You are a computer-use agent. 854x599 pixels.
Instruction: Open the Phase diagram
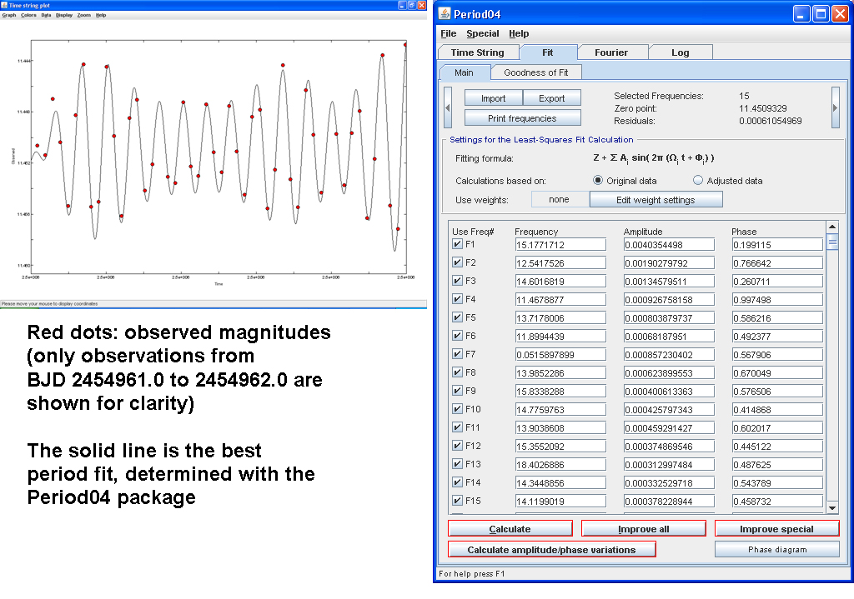(x=777, y=550)
